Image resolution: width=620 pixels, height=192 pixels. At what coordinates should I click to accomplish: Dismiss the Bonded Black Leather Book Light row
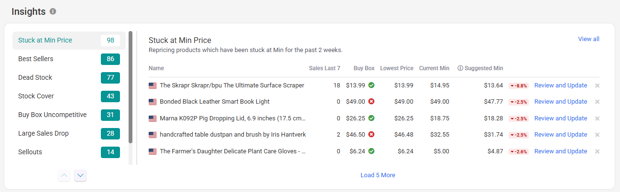(597, 102)
